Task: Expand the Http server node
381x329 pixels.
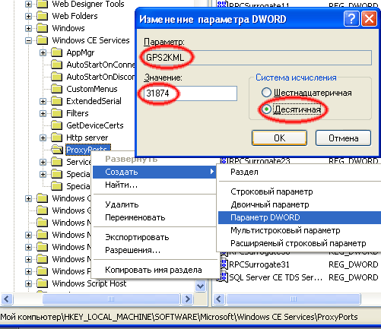Action: point(43,138)
